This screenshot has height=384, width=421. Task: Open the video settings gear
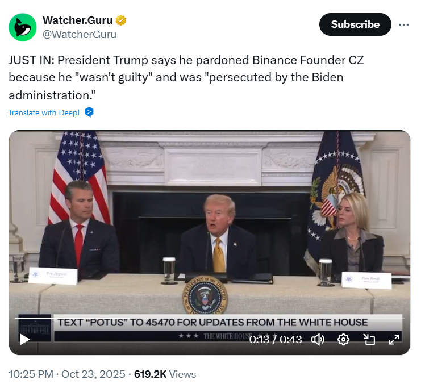tap(343, 339)
